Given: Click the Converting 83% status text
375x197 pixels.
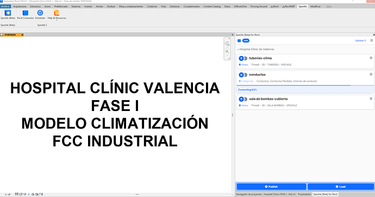Looking at the screenshot, I should point(247,90).
